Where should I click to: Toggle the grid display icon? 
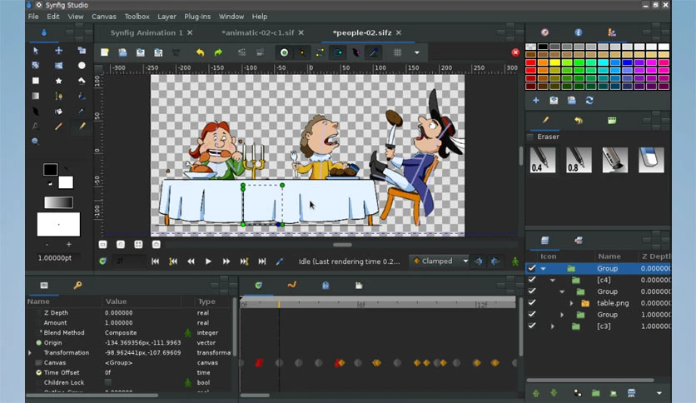click(397, 52)
